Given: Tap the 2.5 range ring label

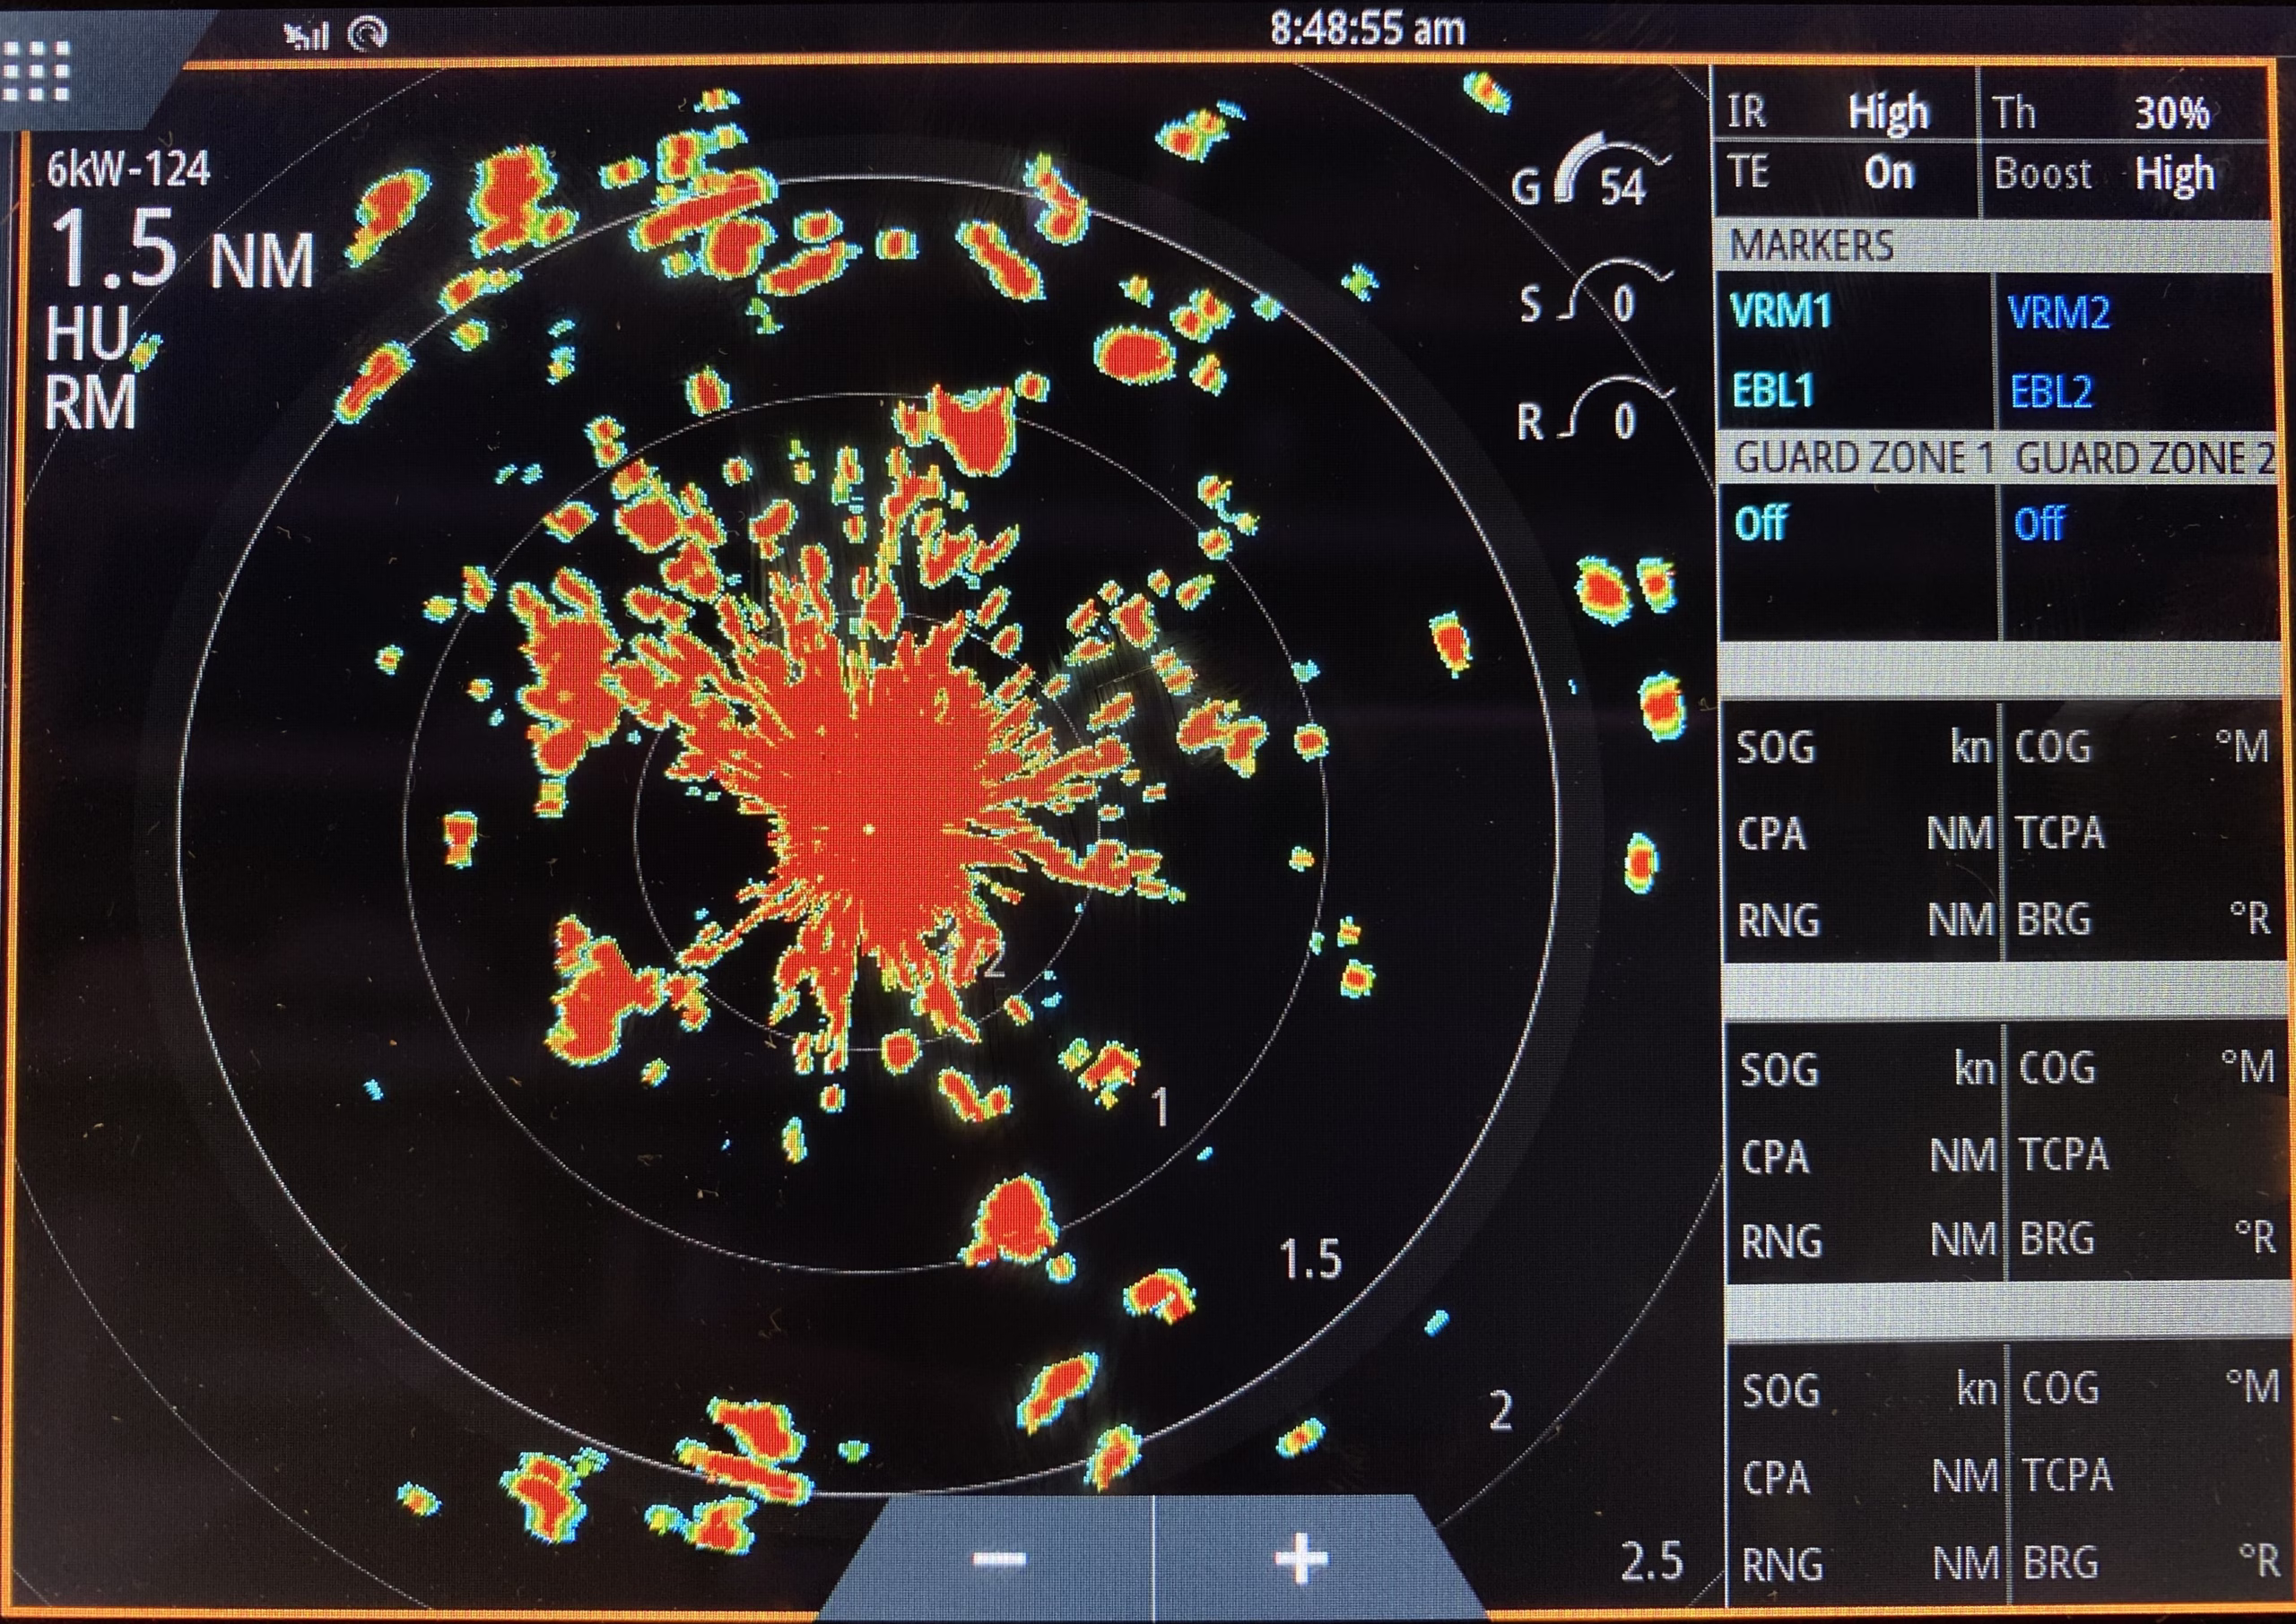Looking at the screenshot, I should 1651,1562.
